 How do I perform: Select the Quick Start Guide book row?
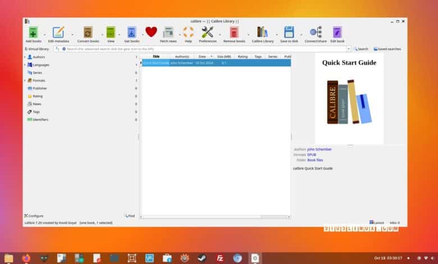217,63
